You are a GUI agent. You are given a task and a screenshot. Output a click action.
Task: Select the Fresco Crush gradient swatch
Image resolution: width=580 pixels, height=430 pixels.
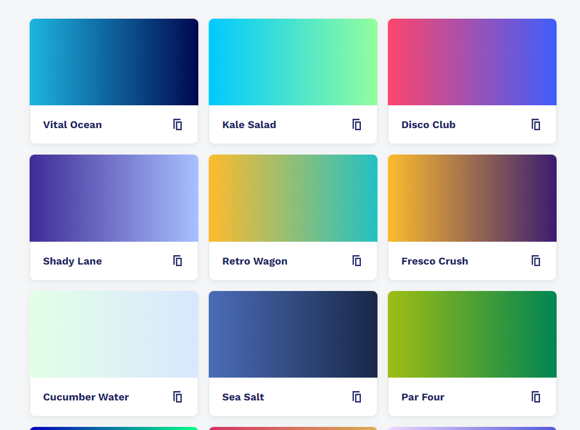coord(472,198)
